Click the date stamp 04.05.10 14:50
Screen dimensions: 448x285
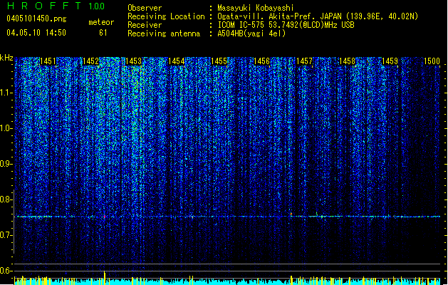36,33
